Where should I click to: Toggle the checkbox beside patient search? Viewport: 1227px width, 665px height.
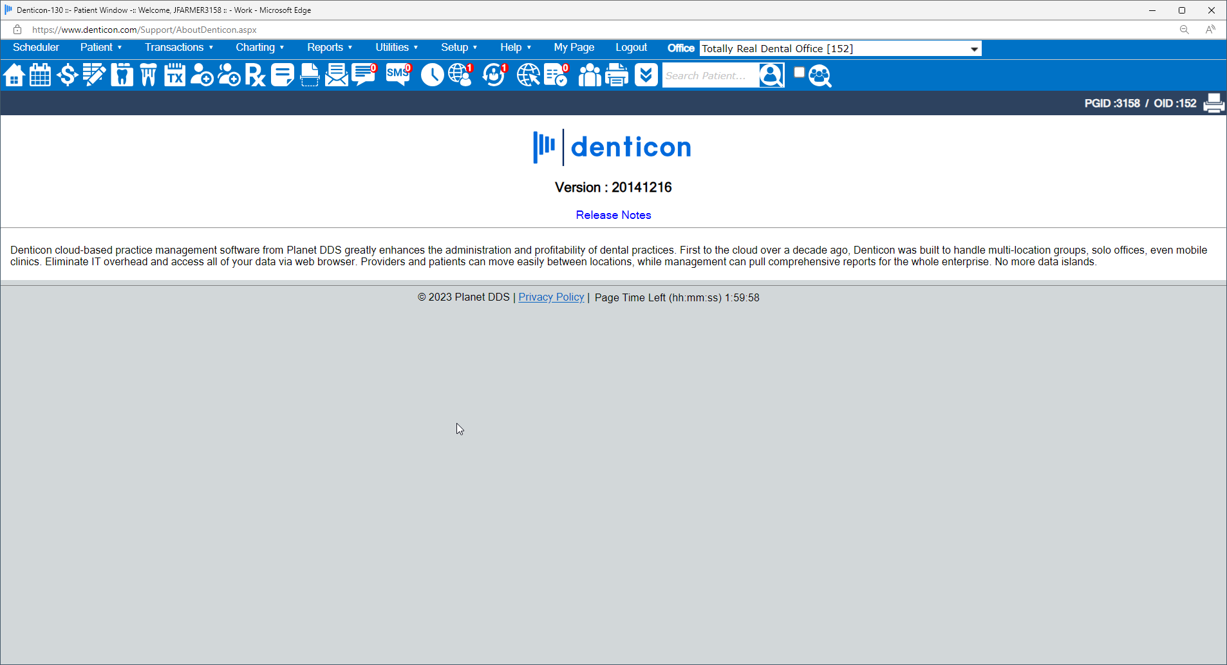click(x=799, y=72)
